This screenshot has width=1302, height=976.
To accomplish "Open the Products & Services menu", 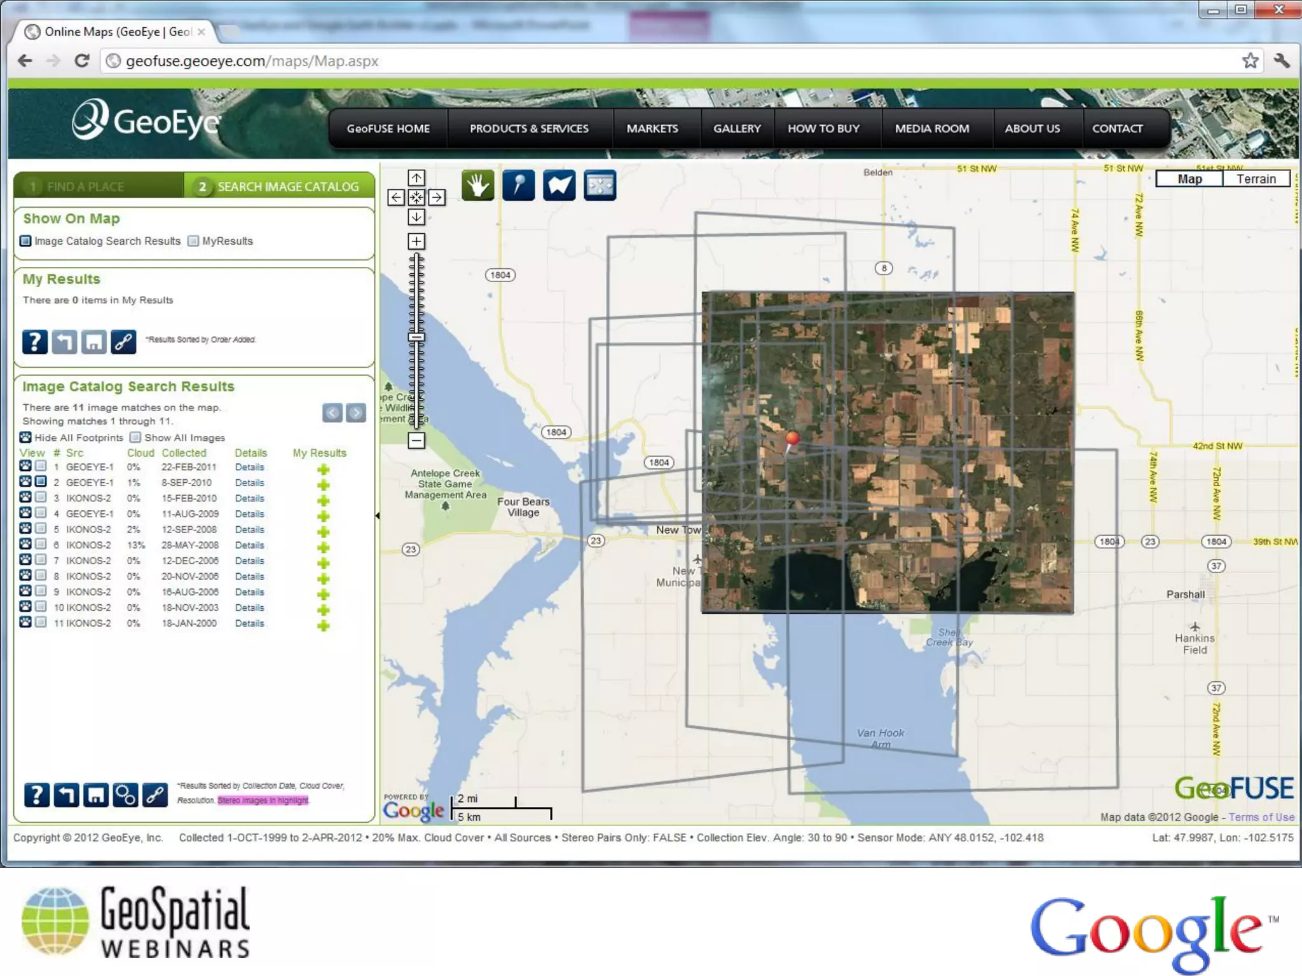I will pyautogui.click(x=529, y=128).
